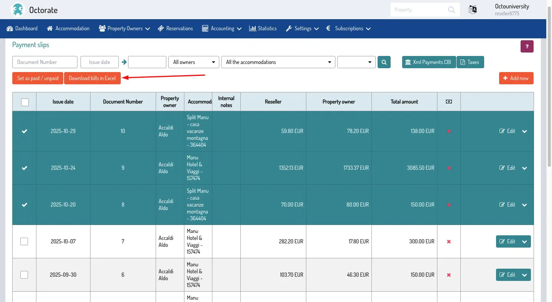552x302 pixels.
Task: Check the box for document number 7
Action: pos(24,241)
